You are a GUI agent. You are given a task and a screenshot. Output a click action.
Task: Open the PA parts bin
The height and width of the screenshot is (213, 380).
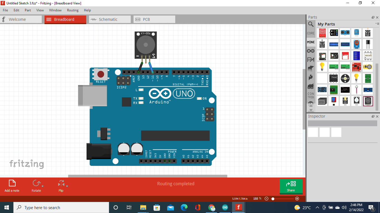[x=311, y=60]
